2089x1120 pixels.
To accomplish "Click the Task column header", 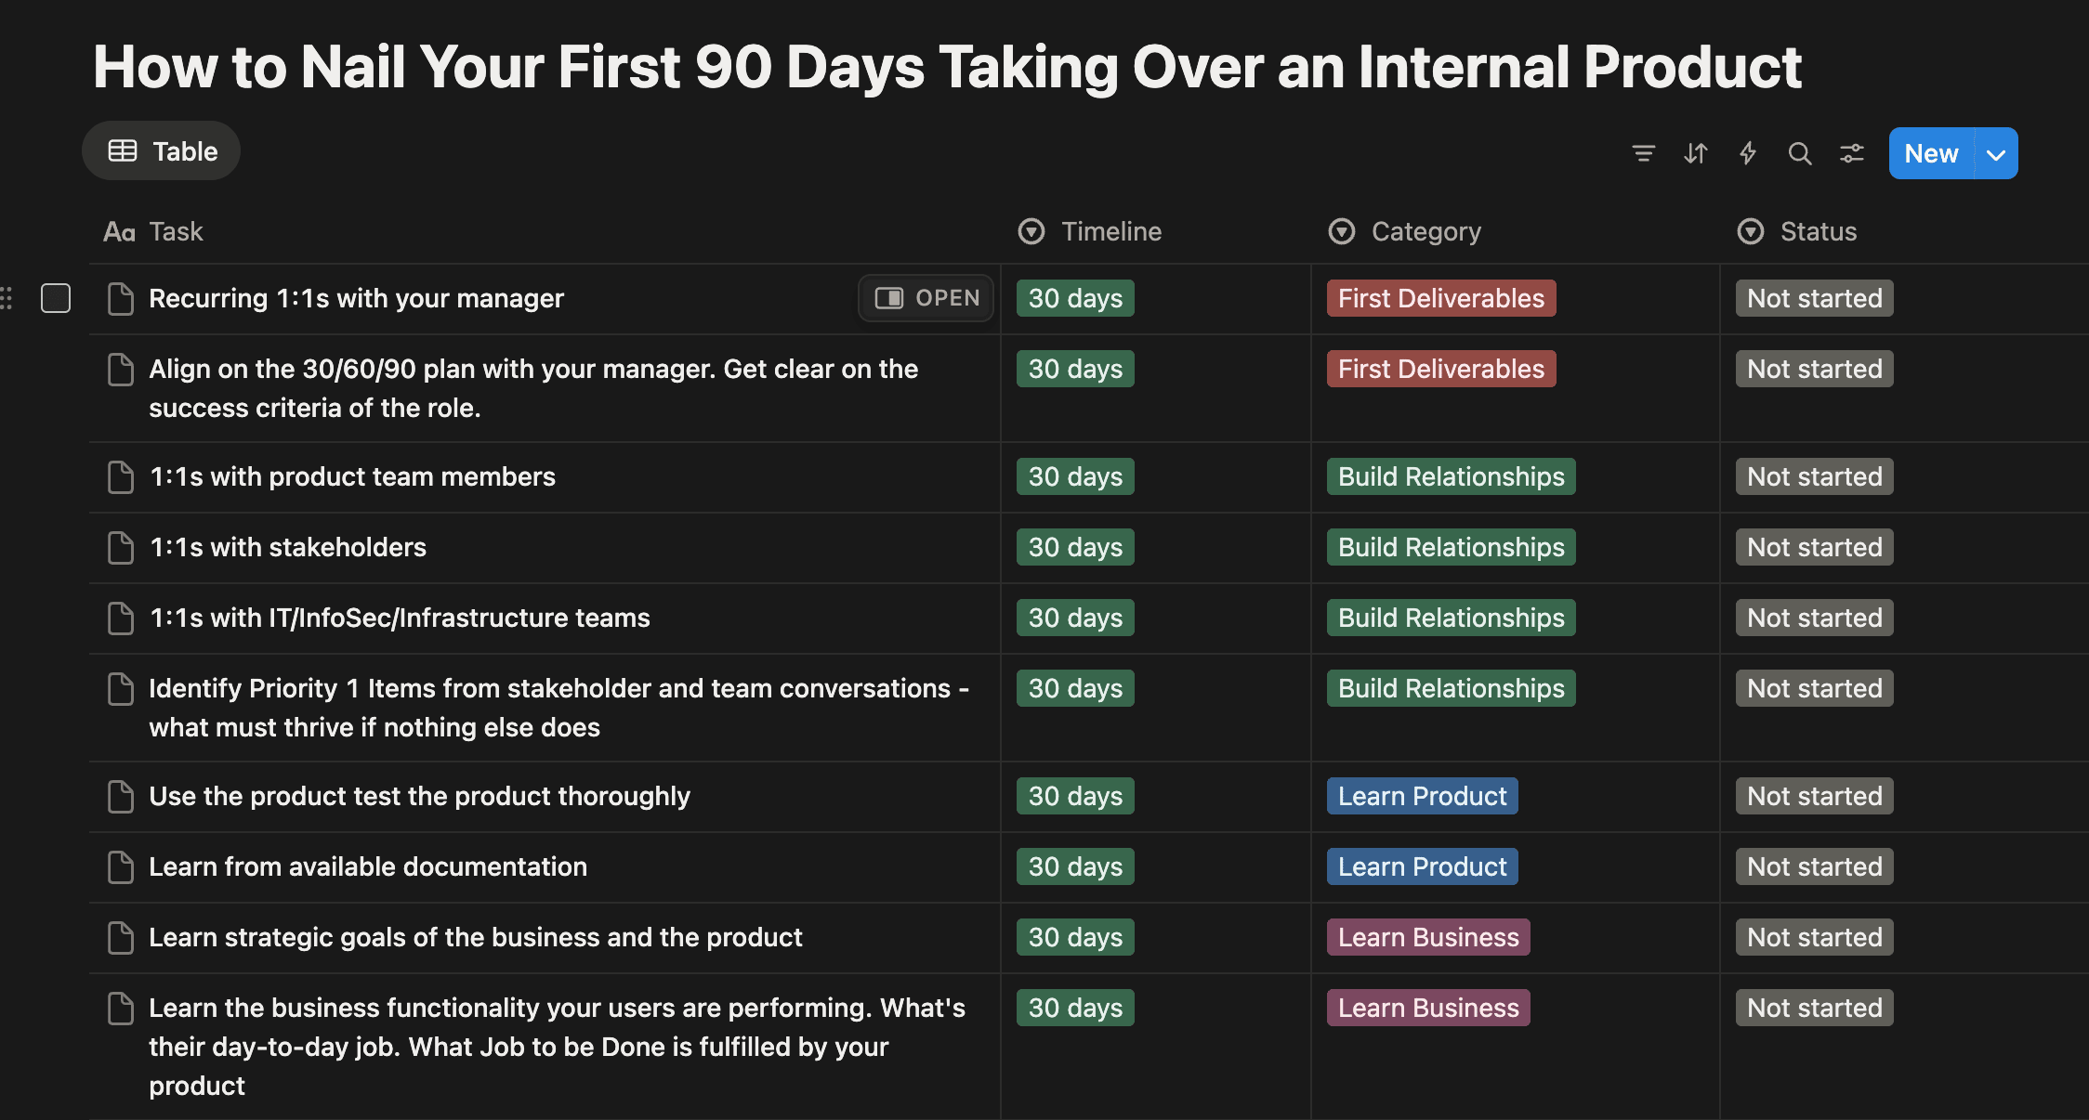I will click(175, 231).
